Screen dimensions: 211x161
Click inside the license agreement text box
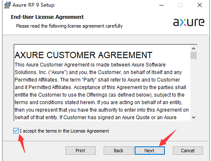click(x=102, y=83)
